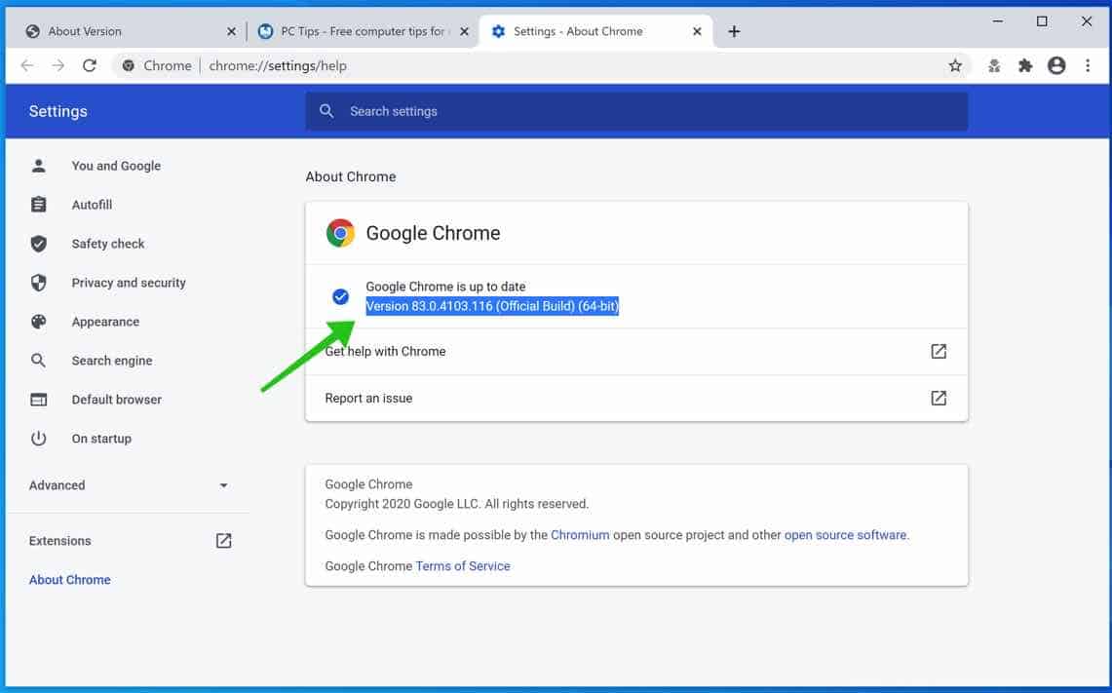Open Privacy and security settings
The image size is (1112, 693).
coord(129,283)
